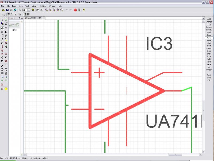Select the Group dotted rectangle tool

click(2, 36)
